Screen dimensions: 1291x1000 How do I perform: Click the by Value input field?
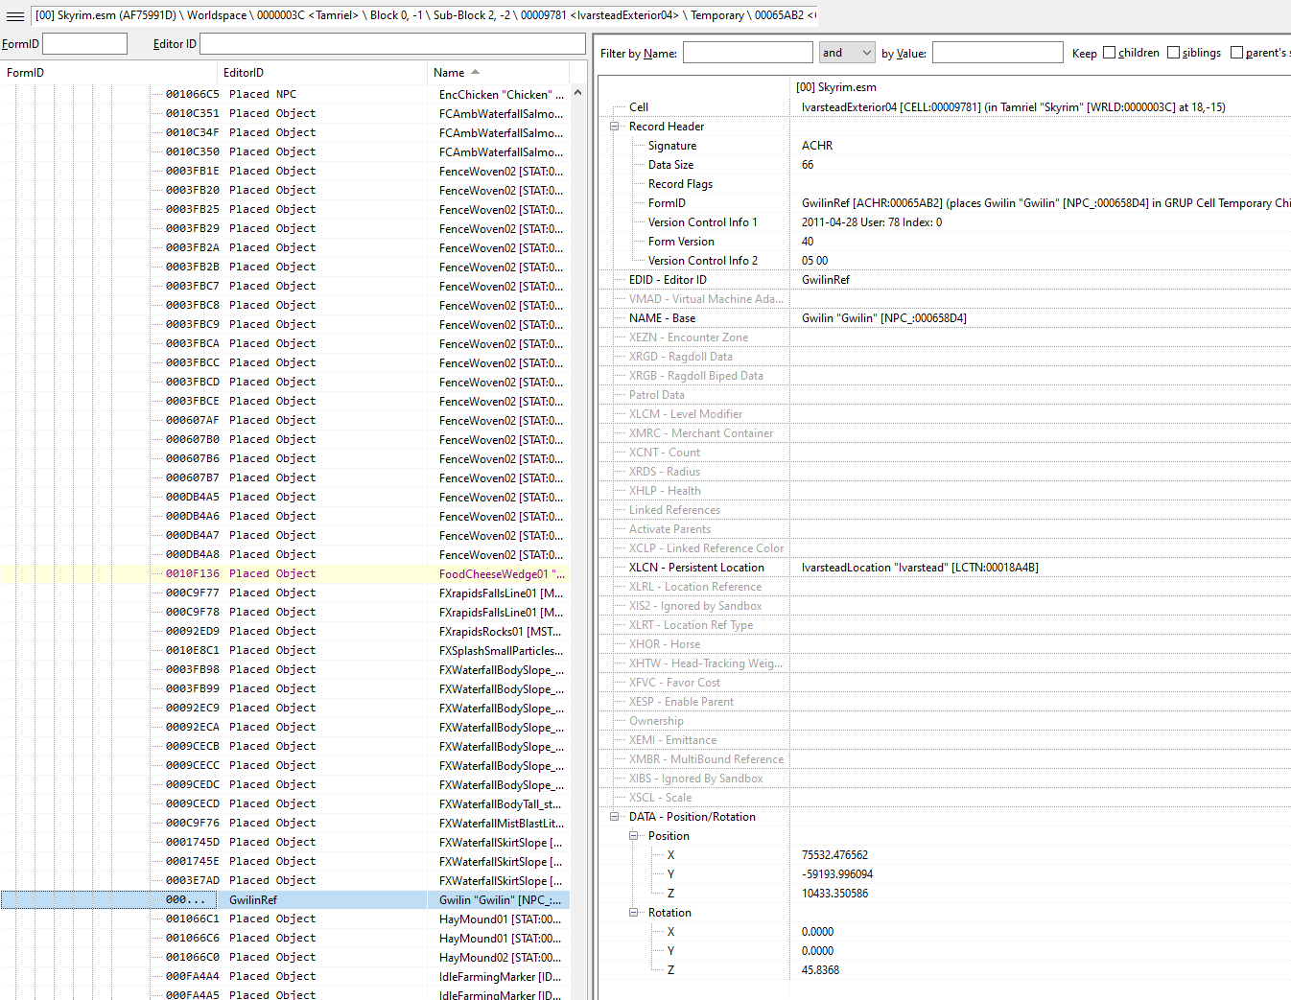[998, 53]
